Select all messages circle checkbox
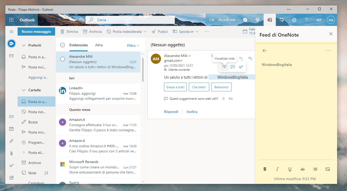347x191 pixels. click(63, 45)
